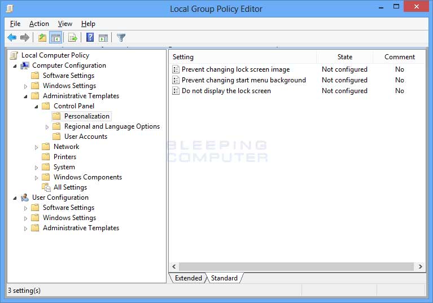
Task: Expand Windows Settings under User Configuration
Action: click(25, 218)
